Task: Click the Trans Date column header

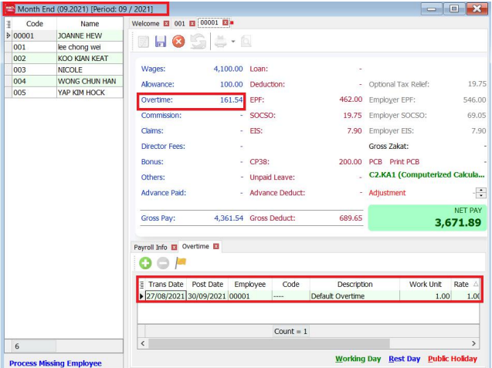Action: (165, 285)
